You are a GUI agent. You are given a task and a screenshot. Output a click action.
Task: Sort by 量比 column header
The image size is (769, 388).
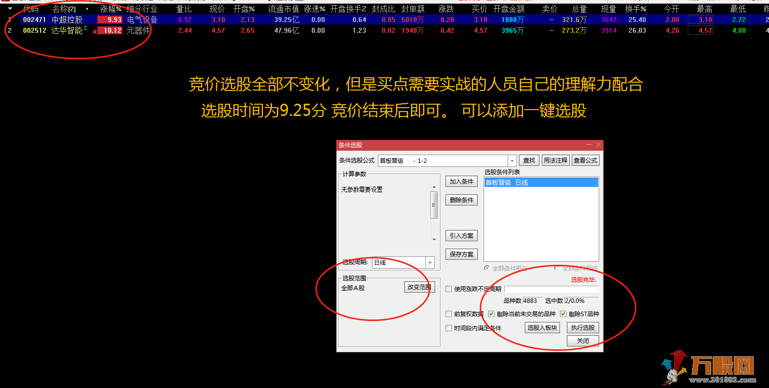[x=184, y=9]
